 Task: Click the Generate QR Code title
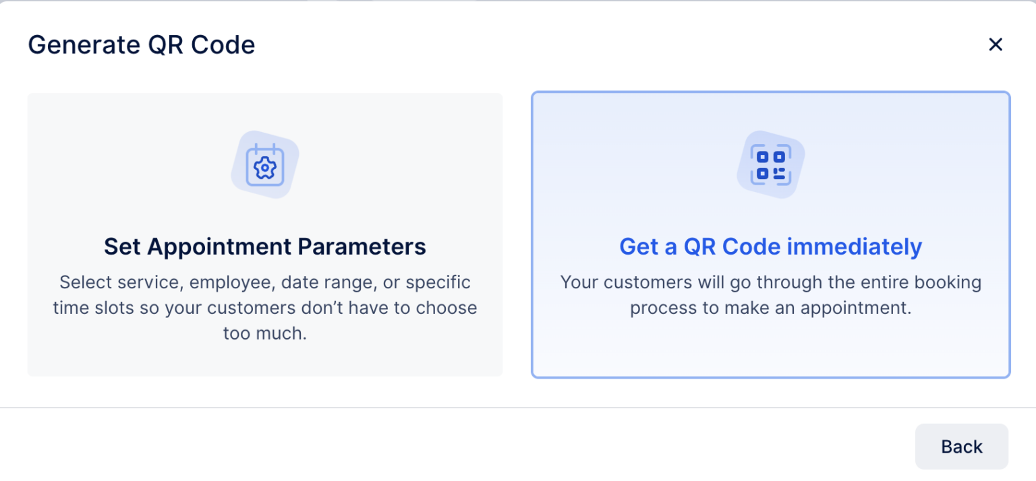tap(142, 44)
